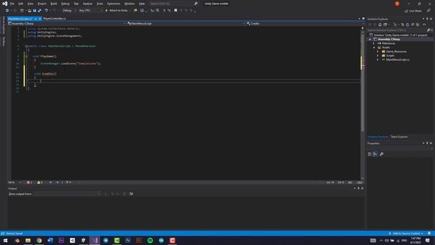This screenshot has width=435, height=245.
Task: Open the Extensions menu
Action: (114, 3)
